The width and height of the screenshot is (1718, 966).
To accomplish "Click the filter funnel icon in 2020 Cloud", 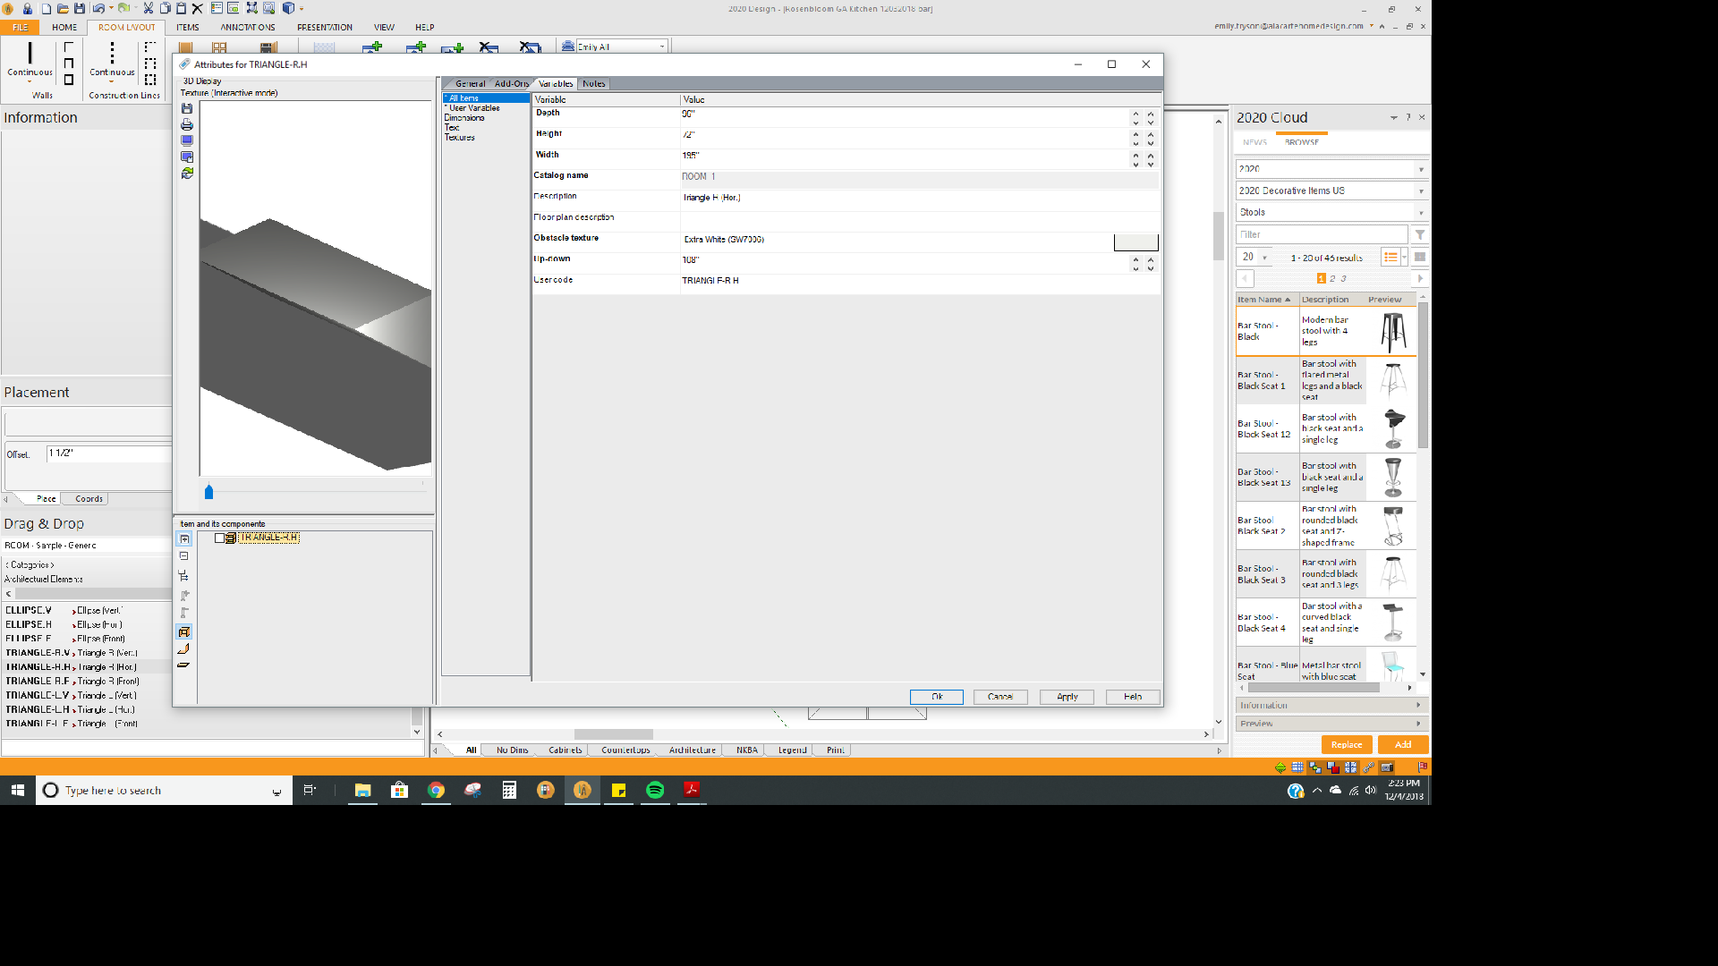I will (x=1420, y=234).
